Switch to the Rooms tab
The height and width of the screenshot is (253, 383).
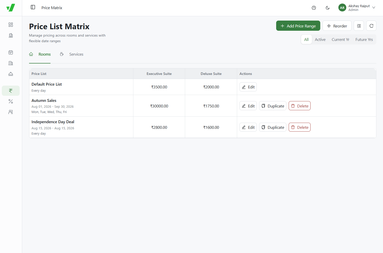(40, 54)
